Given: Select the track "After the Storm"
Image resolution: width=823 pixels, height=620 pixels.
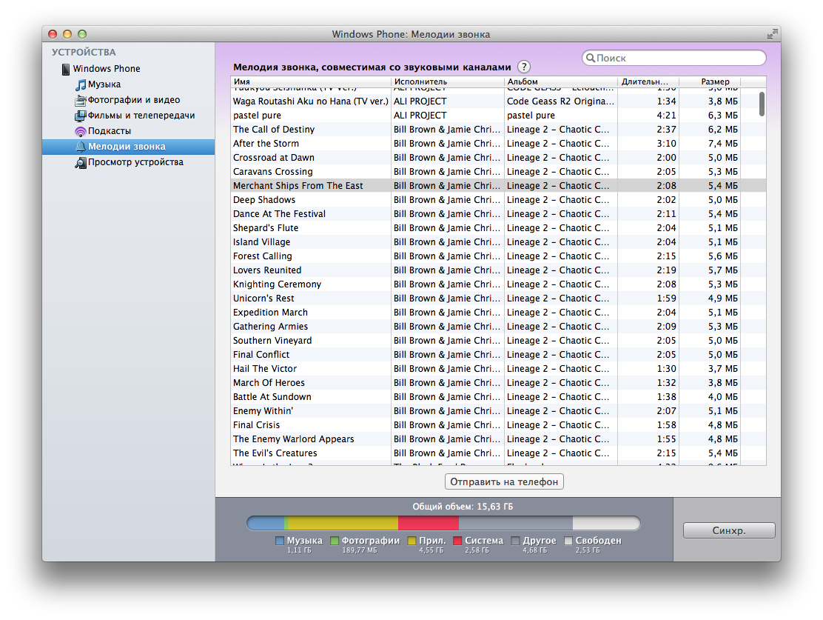Looking at the screenshot, I should coord(498,144).
